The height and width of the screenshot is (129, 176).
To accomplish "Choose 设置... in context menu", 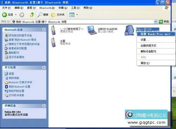I will 156,40.
